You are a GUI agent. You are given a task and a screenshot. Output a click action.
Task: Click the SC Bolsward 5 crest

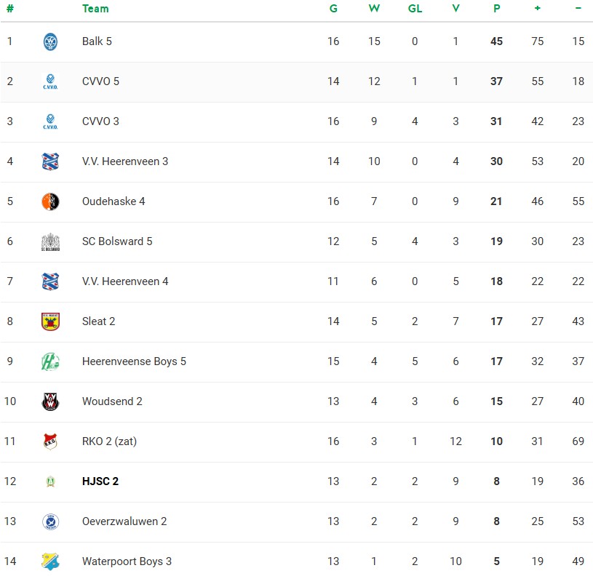[50, 241]
